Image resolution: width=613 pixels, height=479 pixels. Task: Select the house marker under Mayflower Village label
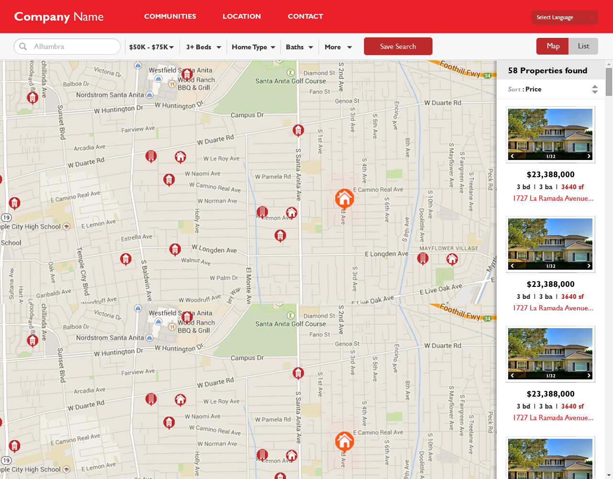click(x=452, y=259)
